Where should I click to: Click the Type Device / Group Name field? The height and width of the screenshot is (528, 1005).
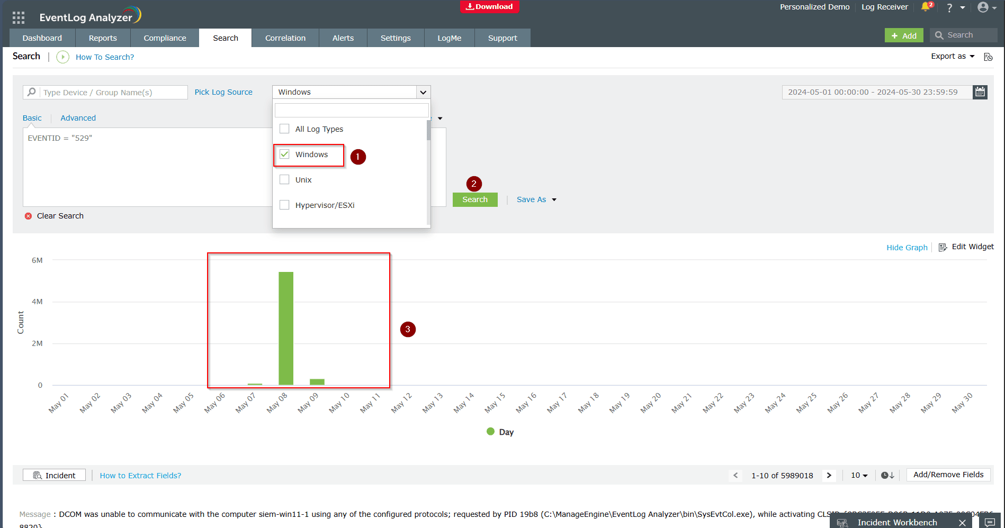113,93
